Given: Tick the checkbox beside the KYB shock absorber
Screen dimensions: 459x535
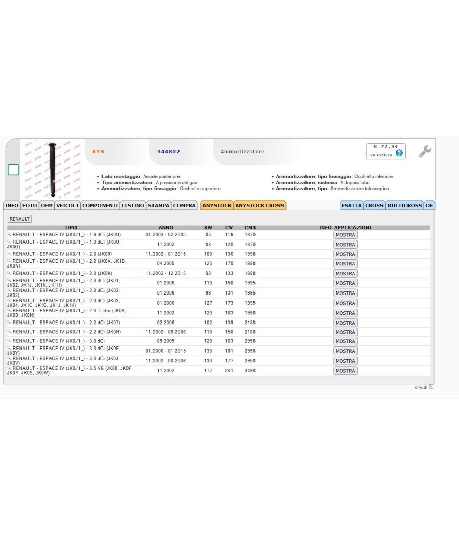Looking at the screenshot, I should 13,170.
